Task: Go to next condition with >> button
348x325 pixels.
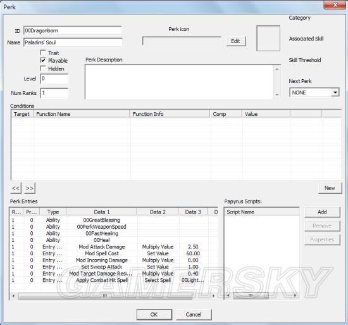Action: point(30,188)
